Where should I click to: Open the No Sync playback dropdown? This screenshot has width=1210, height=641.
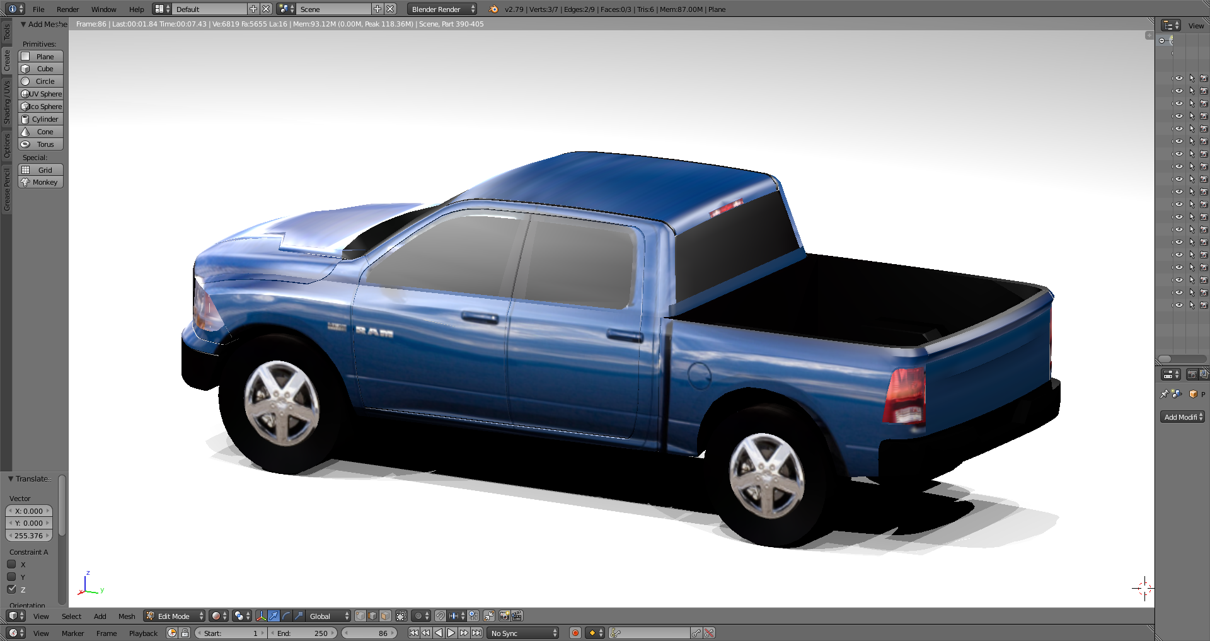(x=524, y=633)
